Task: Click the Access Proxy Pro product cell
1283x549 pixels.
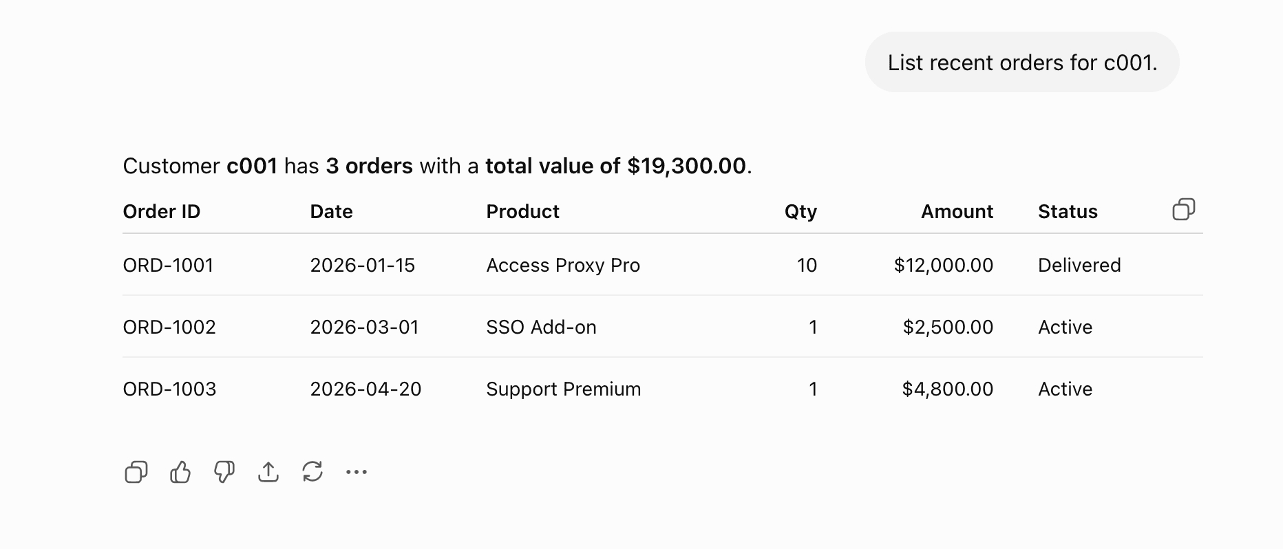Action: [x=563, y=265]
